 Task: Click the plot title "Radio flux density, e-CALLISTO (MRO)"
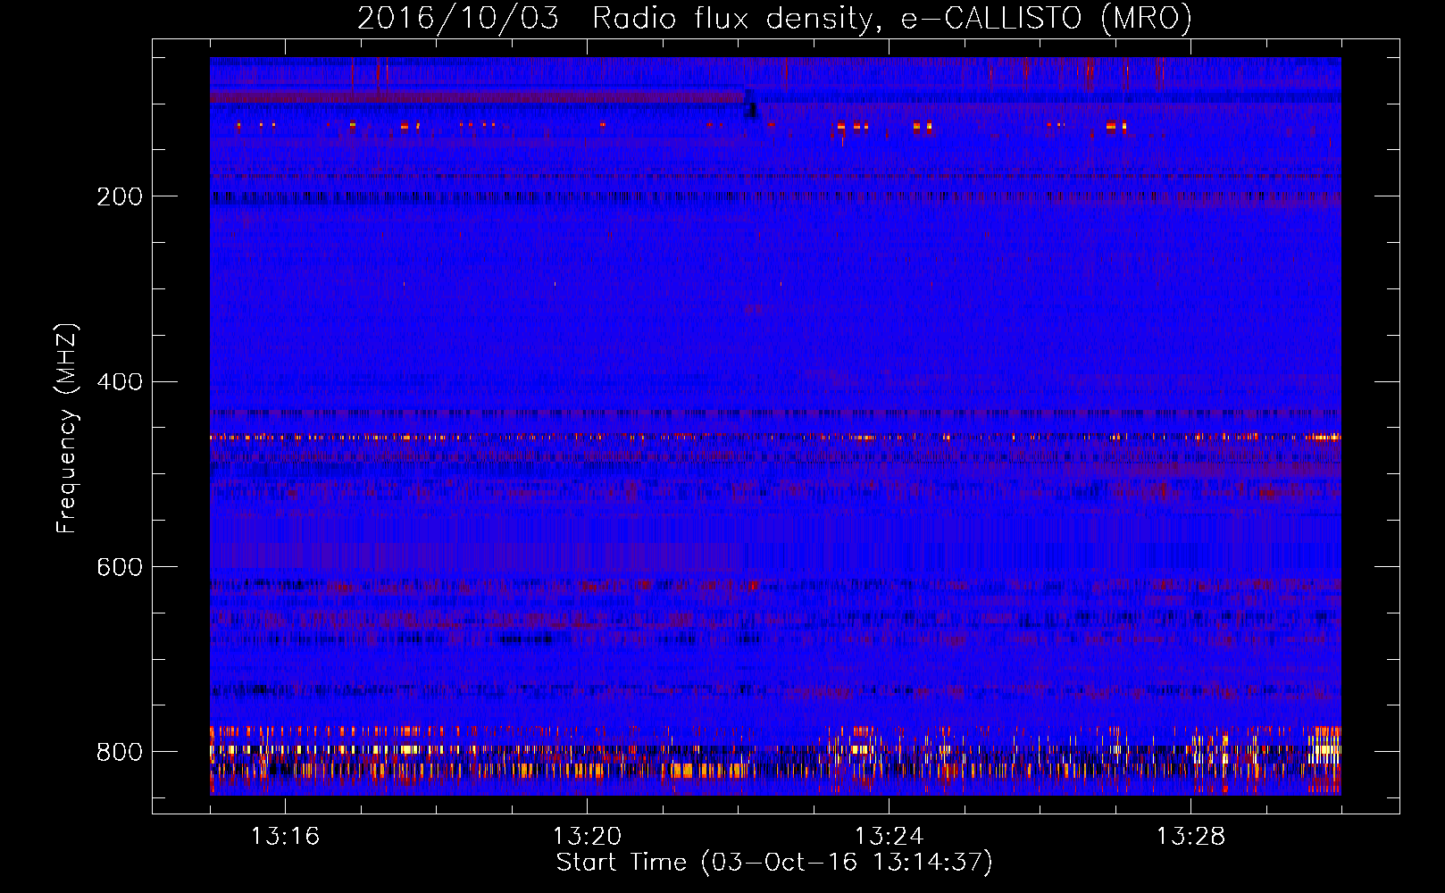892,18
